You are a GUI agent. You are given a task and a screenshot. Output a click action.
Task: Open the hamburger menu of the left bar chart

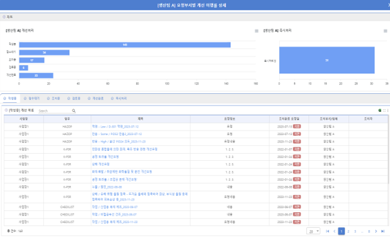257,31
